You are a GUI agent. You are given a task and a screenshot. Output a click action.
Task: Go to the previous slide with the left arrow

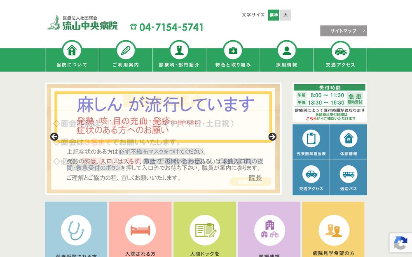point(54,137)
